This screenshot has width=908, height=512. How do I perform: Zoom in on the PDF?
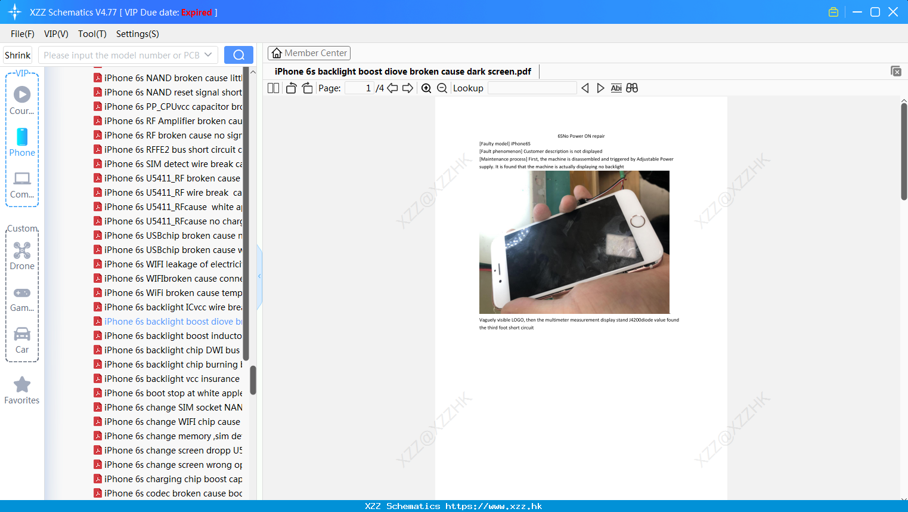pyautogui.click(x=426, y=88)
